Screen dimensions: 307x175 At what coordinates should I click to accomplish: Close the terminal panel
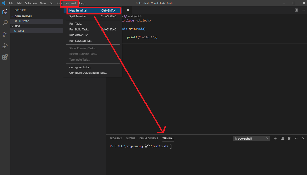tap(303, 139)
